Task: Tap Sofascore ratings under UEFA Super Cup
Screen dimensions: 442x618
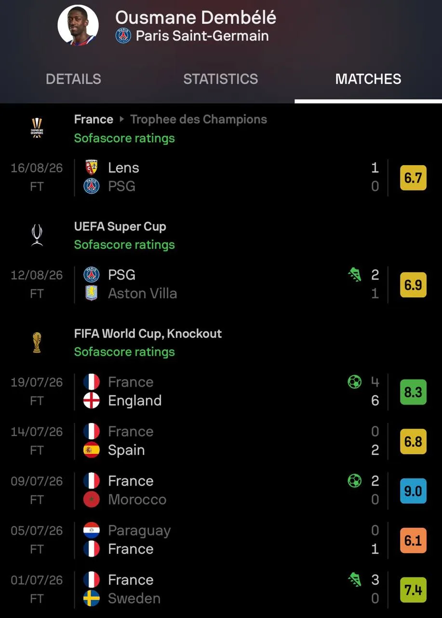Action: [124, 245]
